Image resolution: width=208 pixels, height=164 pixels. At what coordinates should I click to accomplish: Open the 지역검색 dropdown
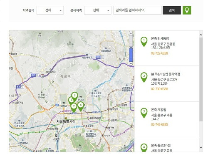click(50, 10)
